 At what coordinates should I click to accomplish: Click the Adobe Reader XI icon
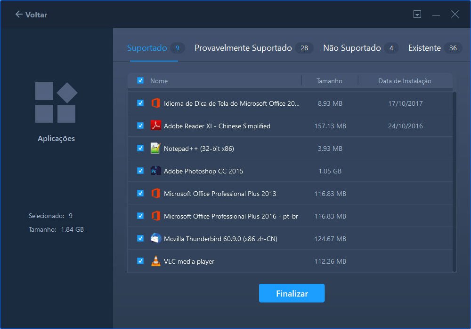[x=155, y=125]
